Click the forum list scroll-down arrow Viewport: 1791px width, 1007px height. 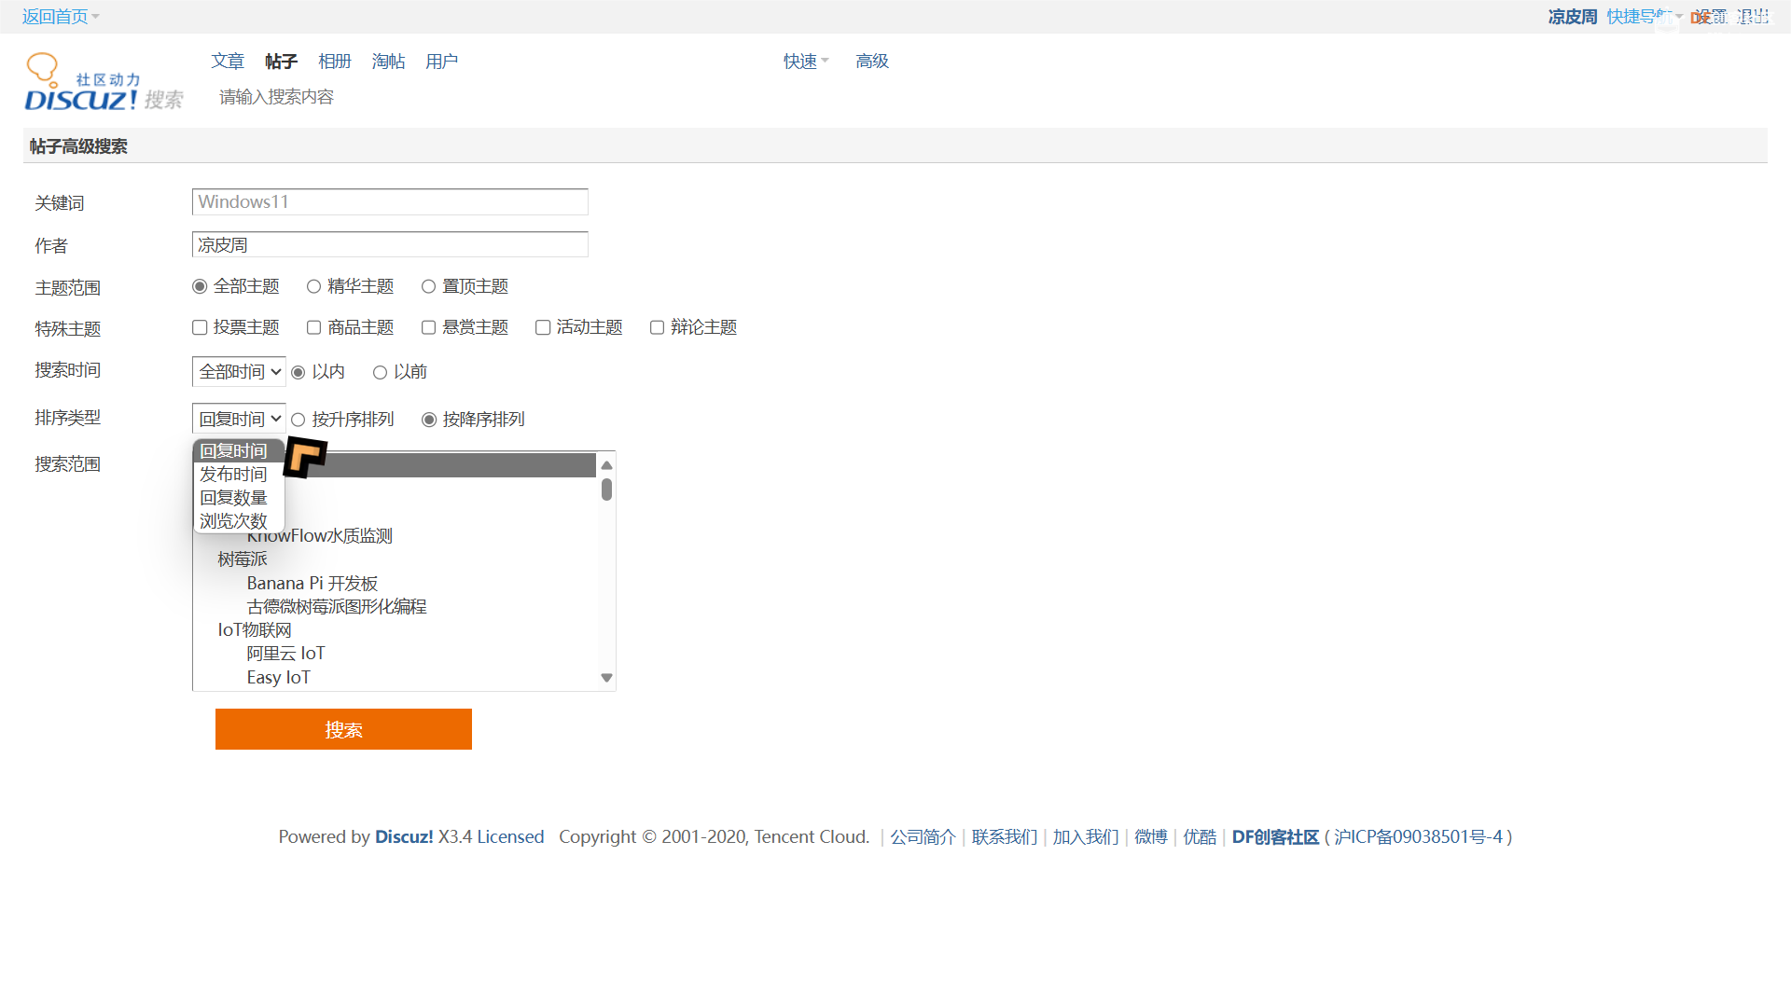pos(606,678)
